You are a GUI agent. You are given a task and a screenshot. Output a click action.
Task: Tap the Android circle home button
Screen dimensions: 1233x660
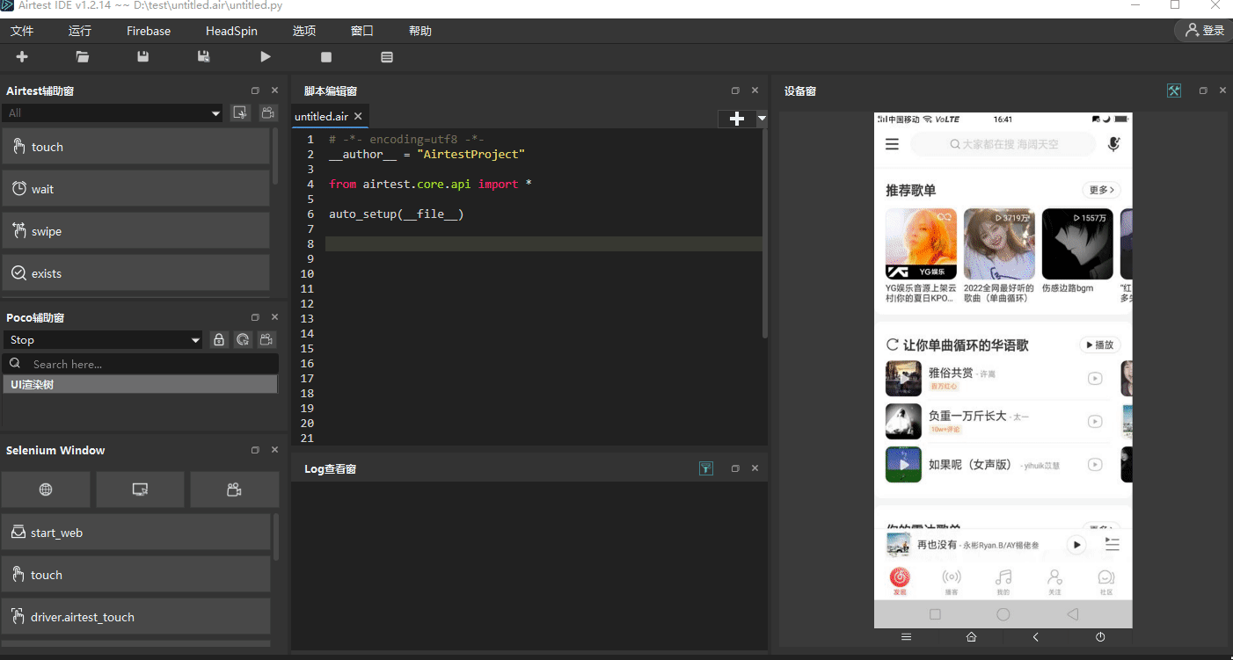[1003, 614]
